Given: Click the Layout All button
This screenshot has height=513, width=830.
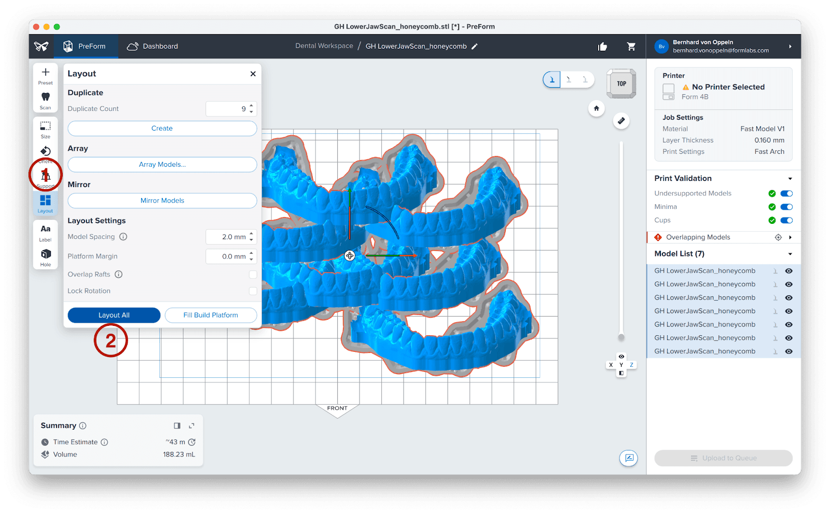Looking at the screenshot, I should click(x=114, y=315).
